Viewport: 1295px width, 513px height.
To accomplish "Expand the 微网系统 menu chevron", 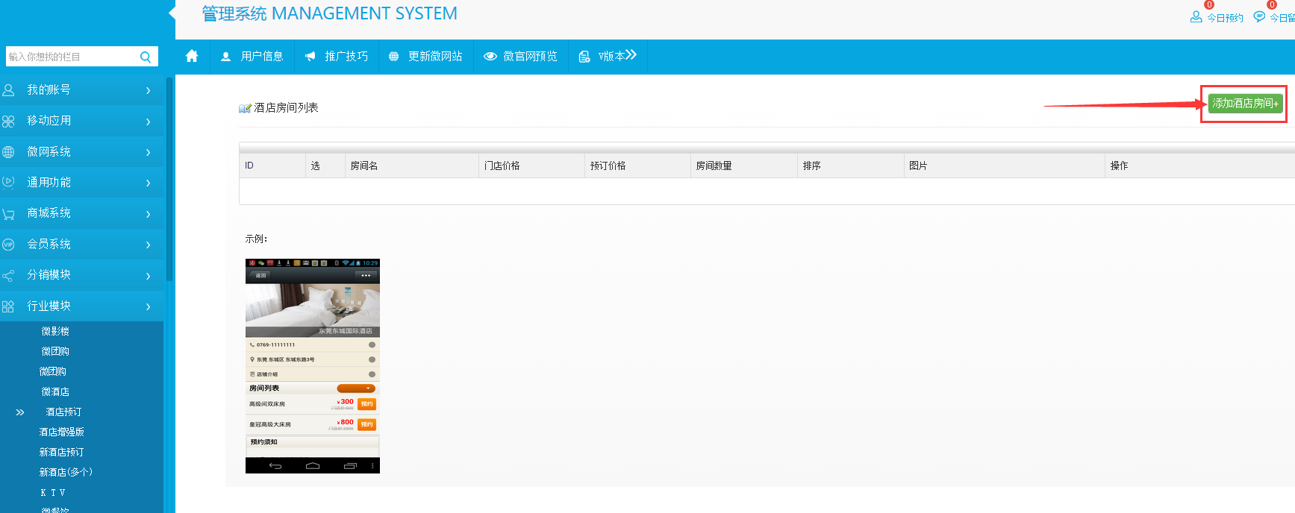I will tap(148, 152).
